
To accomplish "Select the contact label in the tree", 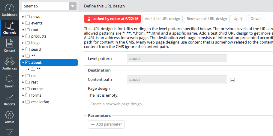I will click(x=37, y=89).
